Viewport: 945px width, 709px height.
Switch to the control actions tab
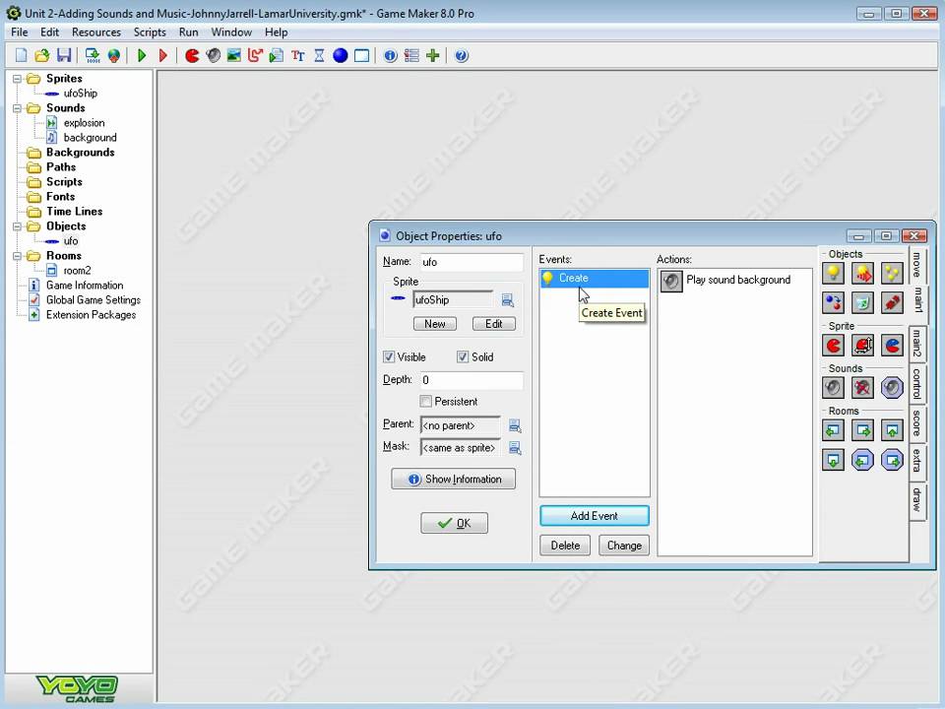(916, 384)
